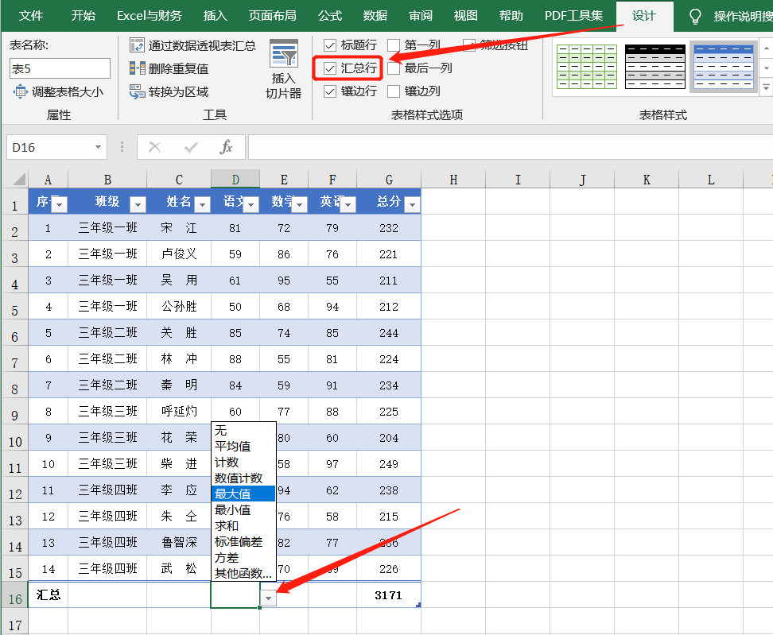Open the 班级 column filter dropdown
Image resolution: width=773 pixels, height=635 pixels.
[x=138, y=205]
